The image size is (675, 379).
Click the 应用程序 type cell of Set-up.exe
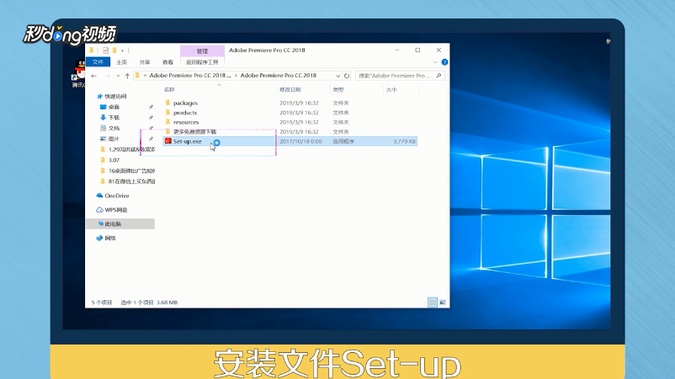[343, 141]
